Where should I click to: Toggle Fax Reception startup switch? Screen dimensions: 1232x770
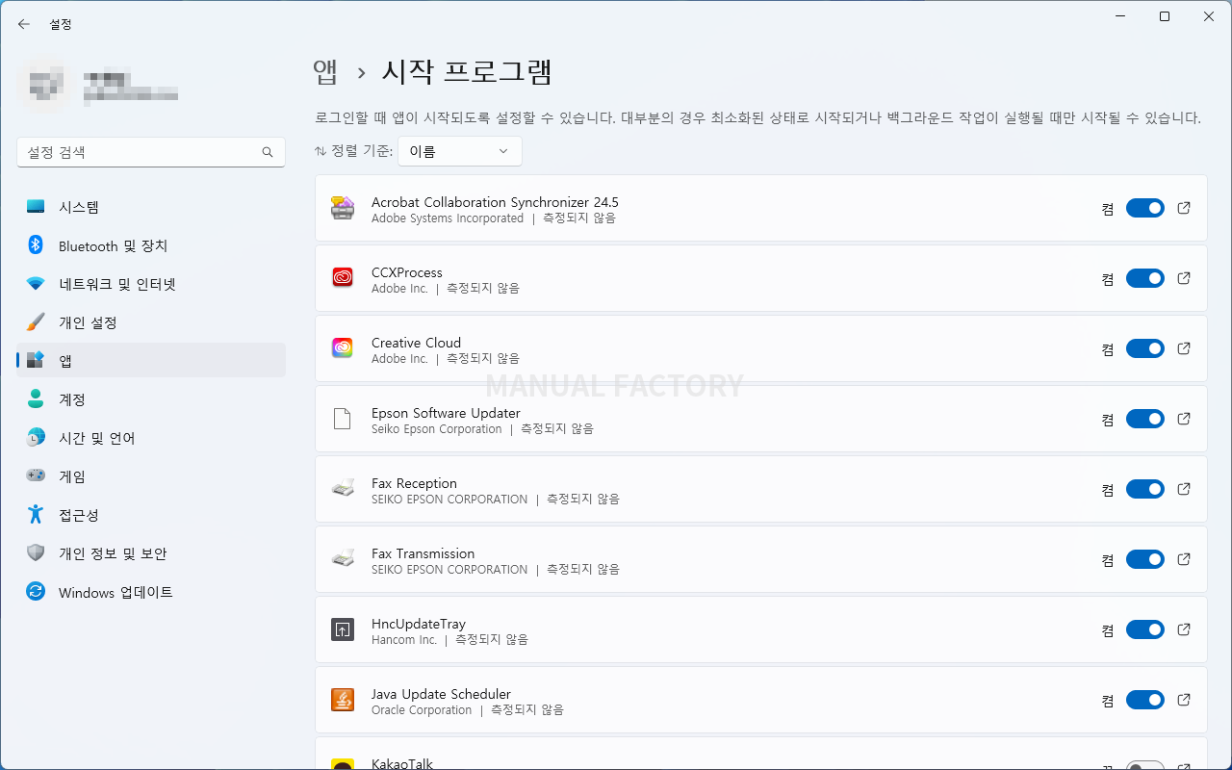pos(1145,489)
